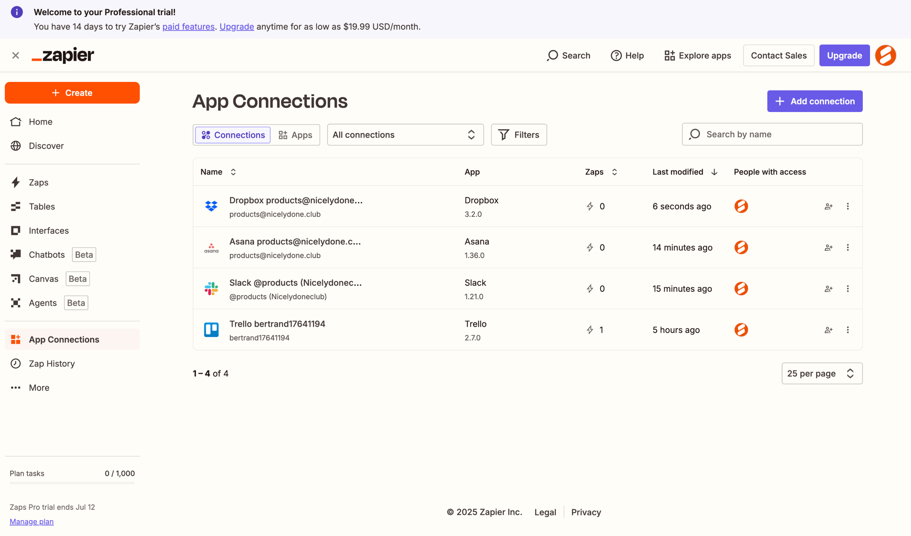Image resolution: width=911 pixels, height=536 pixels.
Task: Open the Asana connection app icon
Action: click(211, 248)
